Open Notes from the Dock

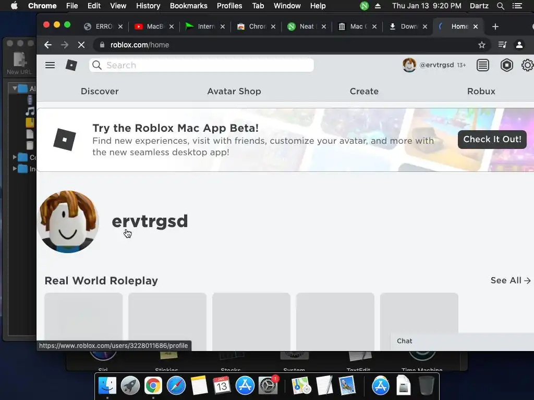tap(199, 386)
